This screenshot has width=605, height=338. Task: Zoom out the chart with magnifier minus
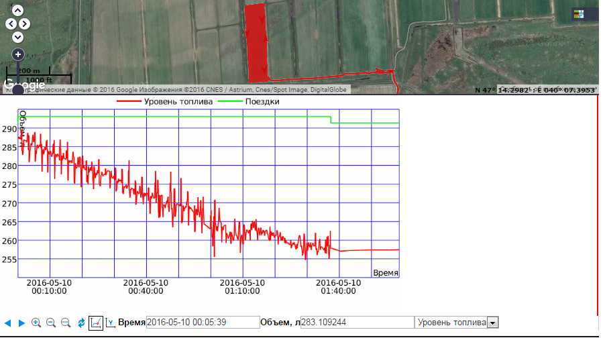[50, 323]
